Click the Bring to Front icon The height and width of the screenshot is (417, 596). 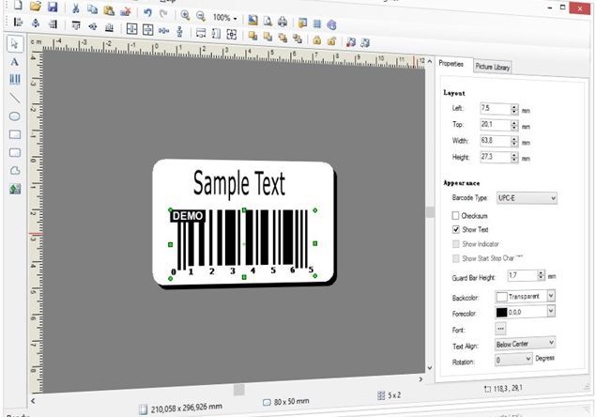tap(252, 36)
